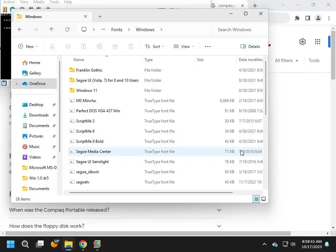
Task: Click the Copy icon in toolbar
Action: pyautogui.click(x=68, y=46)
